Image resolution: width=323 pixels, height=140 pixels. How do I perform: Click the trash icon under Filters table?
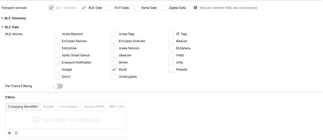pyautogui.click(x=16, y=133)
